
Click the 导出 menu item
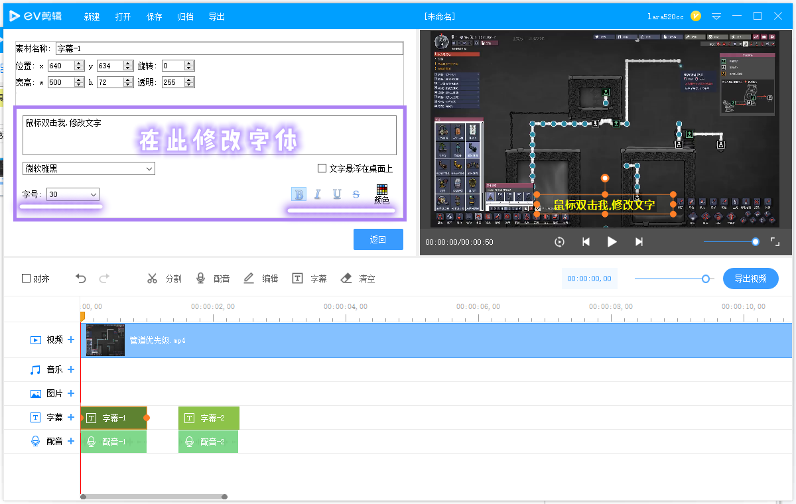[217, 17]
